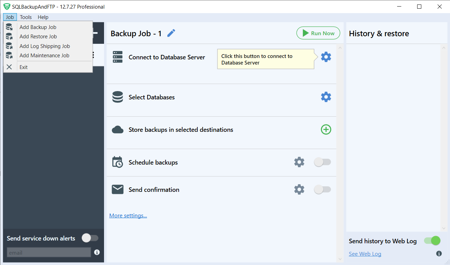Viewport: 450px width, 265px height.
Task: Open the Tools menu
Action: pyautogui.click(x=26, y=17)
